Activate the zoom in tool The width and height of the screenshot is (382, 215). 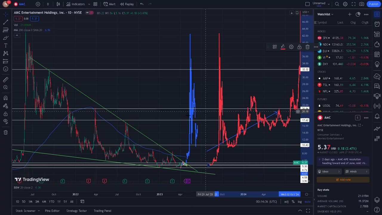(x=5, y=87)
